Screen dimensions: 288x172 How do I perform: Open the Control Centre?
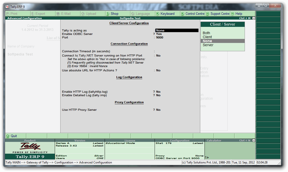point(193,14)
